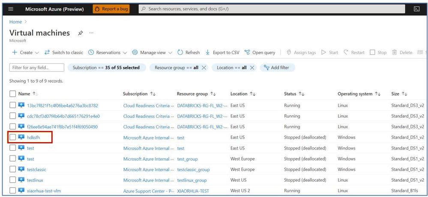Viewport: 428px width, 197px height.
Task: Open VM 13bc7f821f1c4f06be4a6276a3bc8782
Action: click(x=63, y=106)
